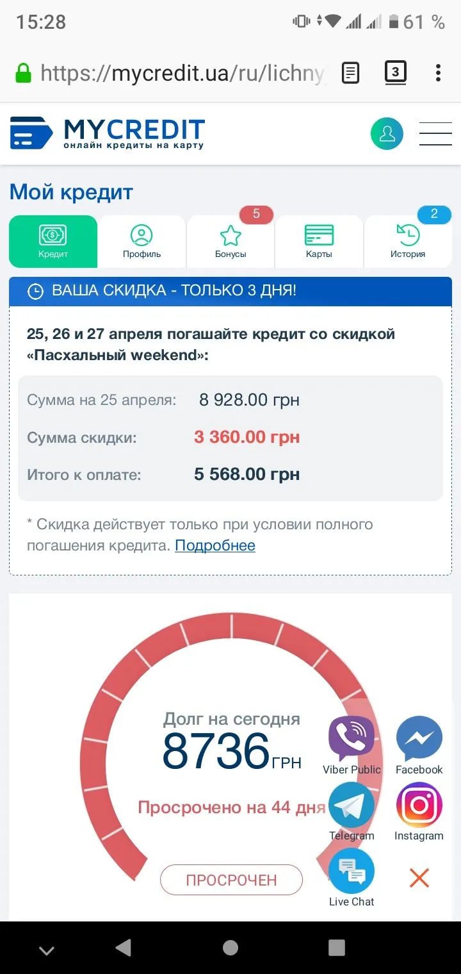This screenshot has height=974, width=461.
Task: Start a Live Chat
Action: pyautogui.click(x=352, y=871)
